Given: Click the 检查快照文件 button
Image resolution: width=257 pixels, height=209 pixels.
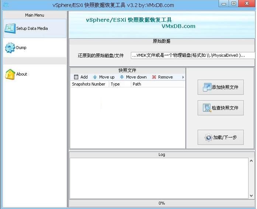Looking at the screenshot, I should click(220, 108).
